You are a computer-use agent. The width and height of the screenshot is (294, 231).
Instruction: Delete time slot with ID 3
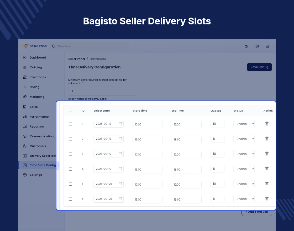pos(267,154)
